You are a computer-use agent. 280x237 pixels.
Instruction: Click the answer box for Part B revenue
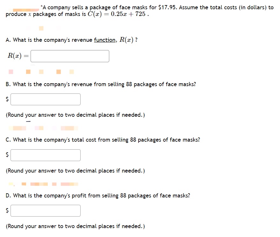pyautogui.click(x=46, y=99)
